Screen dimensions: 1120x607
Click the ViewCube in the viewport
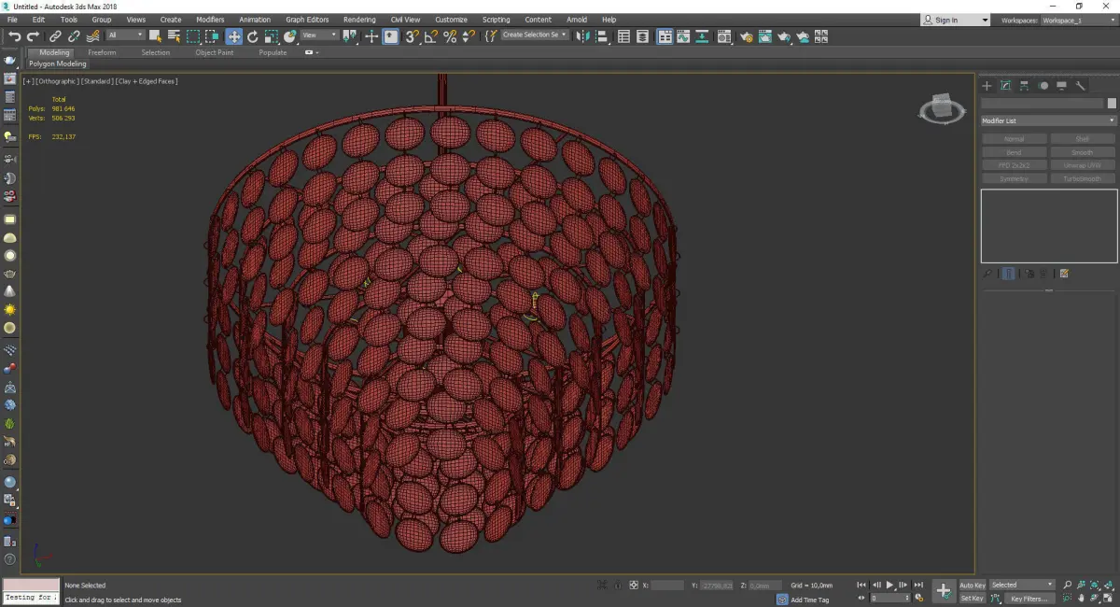[942, 109]
